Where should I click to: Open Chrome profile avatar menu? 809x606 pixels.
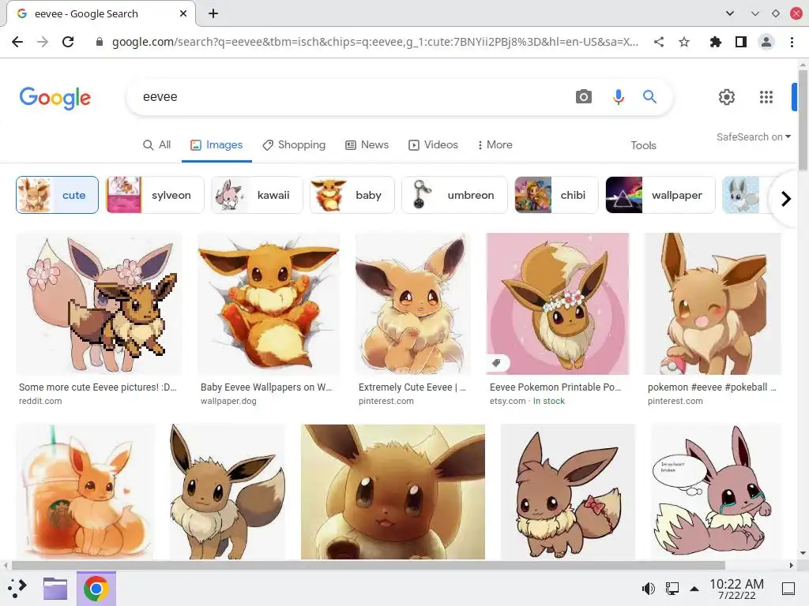pyautogui.click(x=766, y=42)
